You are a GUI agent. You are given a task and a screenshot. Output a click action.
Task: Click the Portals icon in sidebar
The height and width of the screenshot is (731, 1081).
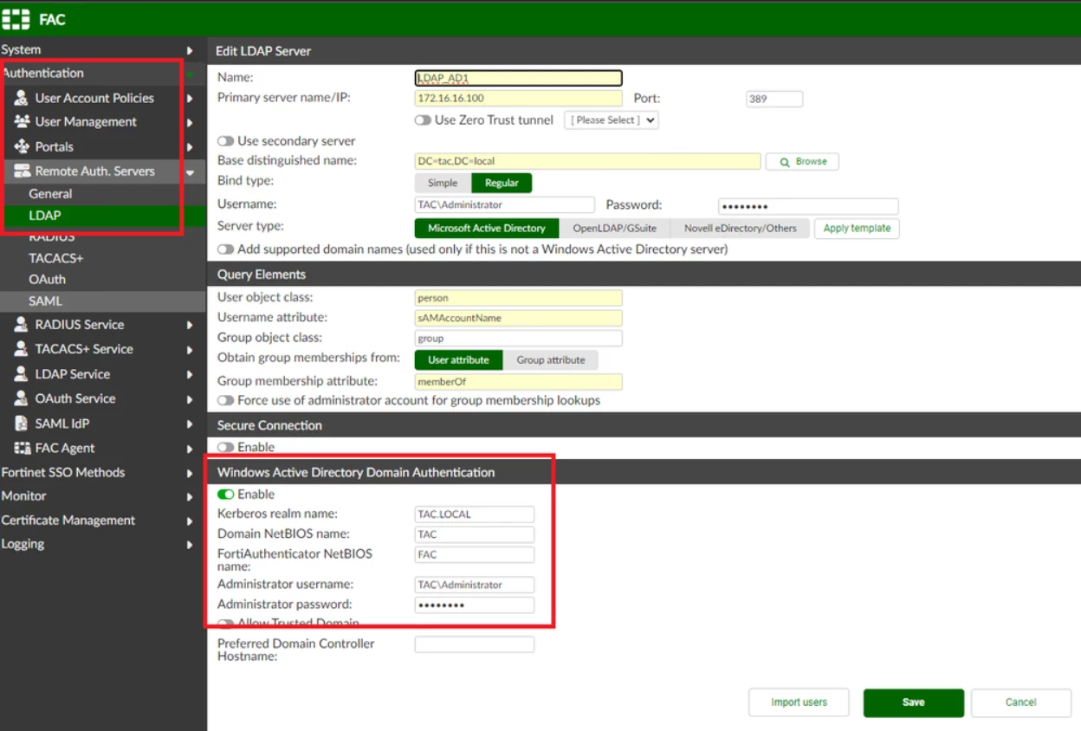click(22, 146)
